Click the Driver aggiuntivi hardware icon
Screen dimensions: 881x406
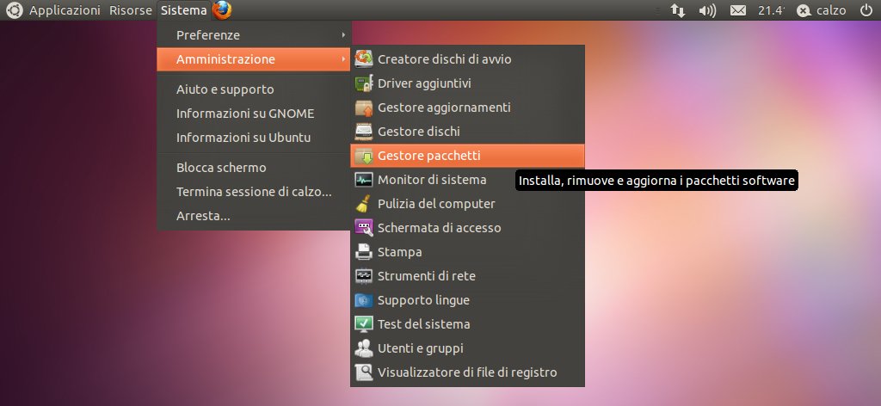coord(364,83)
